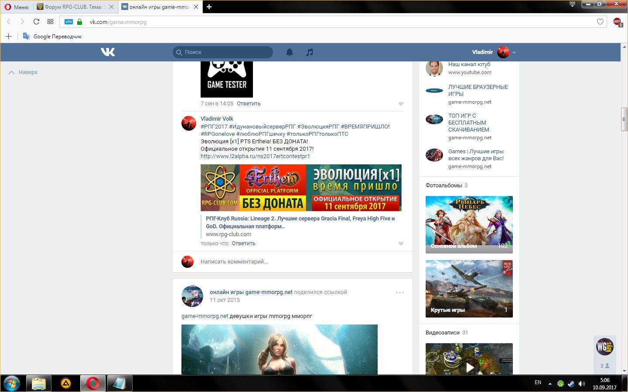This screenshot has height=392, width=628.
Task: Add bookmark with plus on bookmarks bar
Action: click(x=8, y=37)
